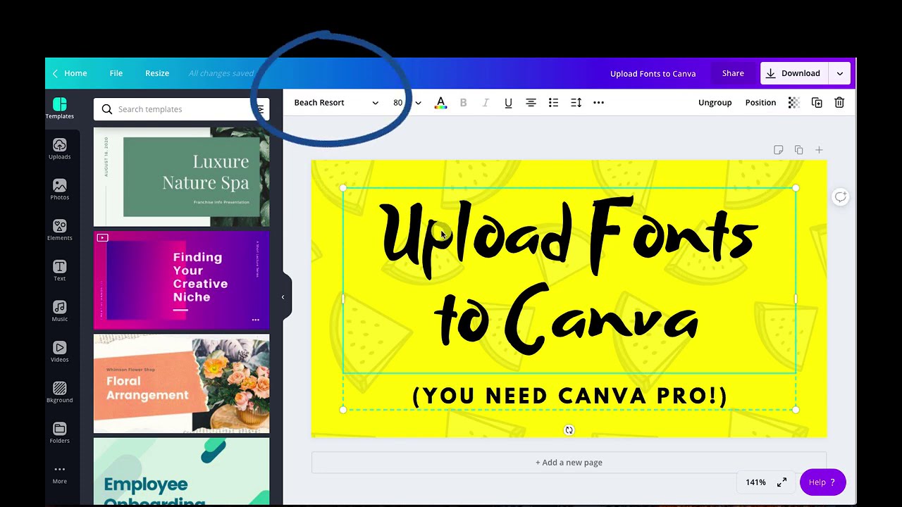Image resolution: width=902 pixels, height=507 pixels.
Task: Select the YOU NEED CANVA PRO text
Action: (x=569, y=396)
